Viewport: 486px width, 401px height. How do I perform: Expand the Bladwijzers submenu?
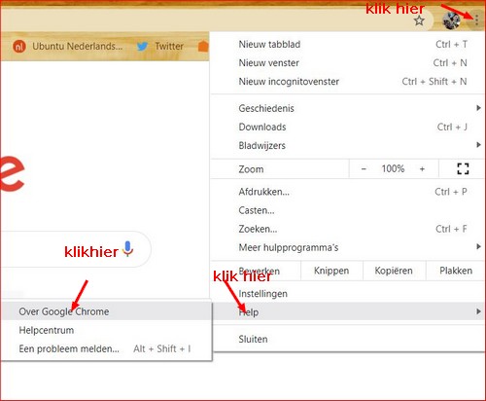point(347,146)
